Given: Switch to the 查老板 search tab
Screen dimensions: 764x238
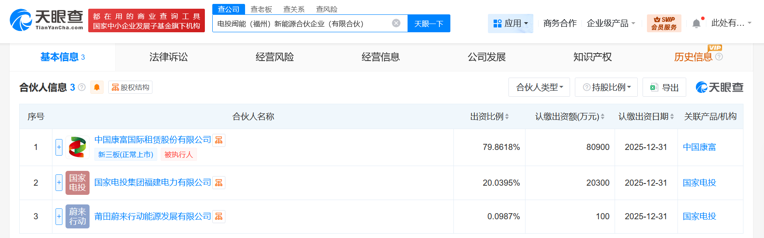Looking at the screenshot, I should (x=261, y=9).
